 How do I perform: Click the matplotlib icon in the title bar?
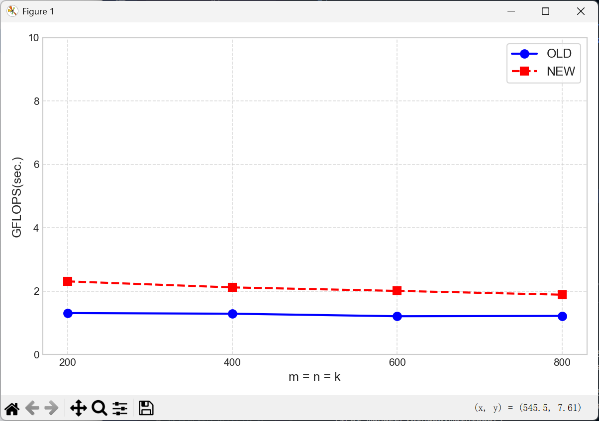point(12,11)
